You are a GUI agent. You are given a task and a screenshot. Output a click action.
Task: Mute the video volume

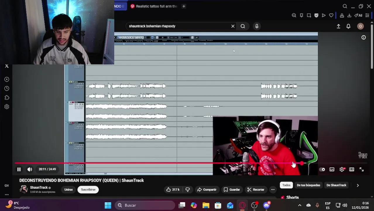click(x=30, y=169)
